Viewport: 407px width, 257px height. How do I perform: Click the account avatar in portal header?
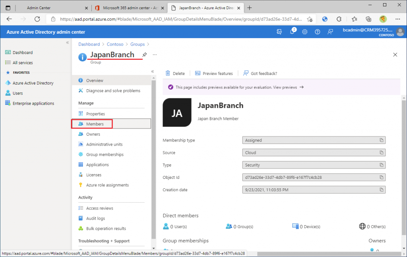pos(401,32)
